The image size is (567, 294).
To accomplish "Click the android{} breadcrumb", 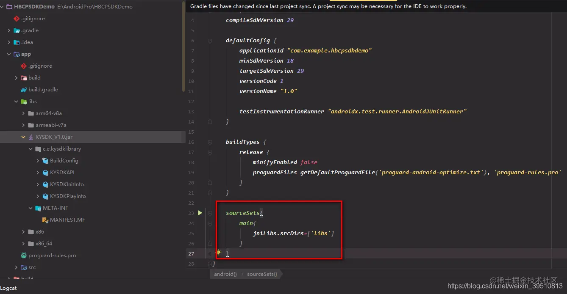I will tap(225, 274).
